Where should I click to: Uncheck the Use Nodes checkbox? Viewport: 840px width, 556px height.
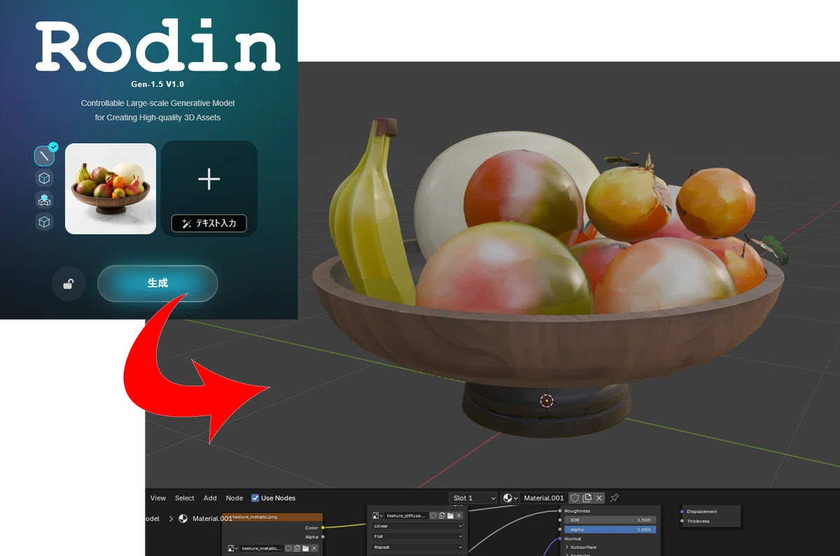tap(255, 498)
